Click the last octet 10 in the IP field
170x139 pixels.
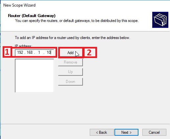click(49, 52)
